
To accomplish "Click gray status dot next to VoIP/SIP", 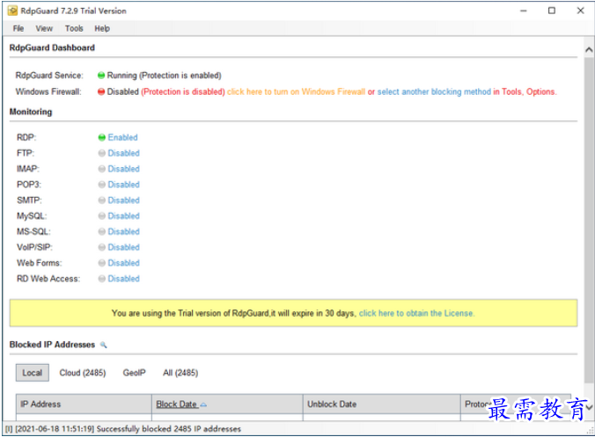I will click(x=102, y=247).
